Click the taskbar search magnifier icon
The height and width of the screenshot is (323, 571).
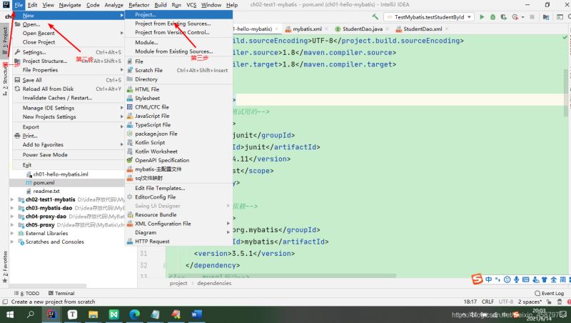pyautogui.click(x=31, y=314)
